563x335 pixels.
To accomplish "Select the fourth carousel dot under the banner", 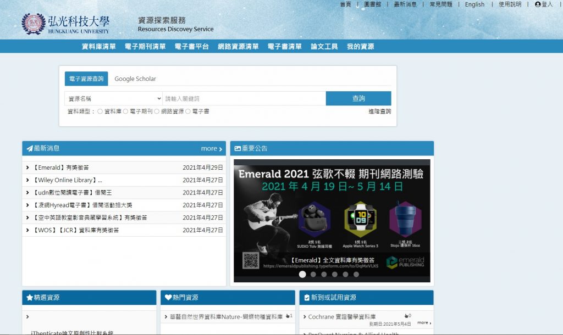I will tap(335, 275).
